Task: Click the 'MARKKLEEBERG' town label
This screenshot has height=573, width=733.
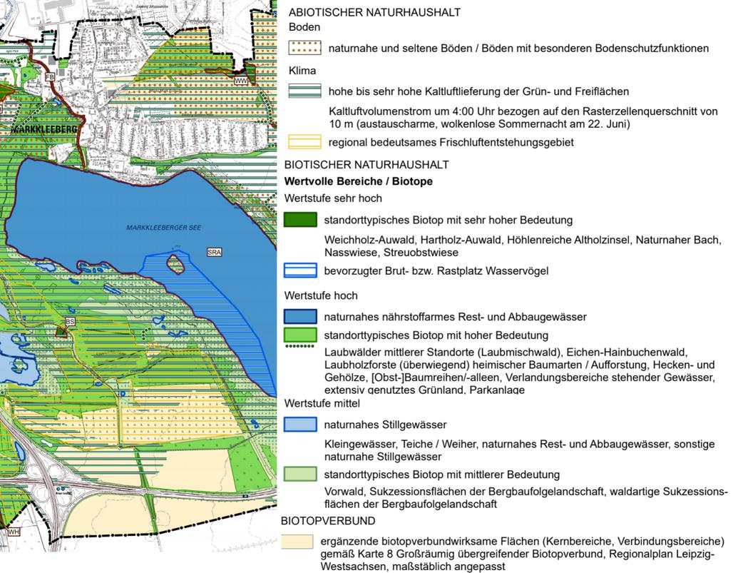Action: coord(43,128)
